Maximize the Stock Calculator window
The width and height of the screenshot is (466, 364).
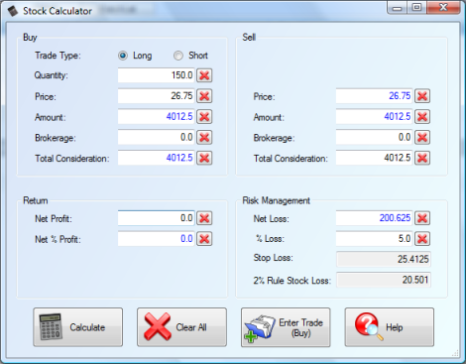[x=416, y=8]
